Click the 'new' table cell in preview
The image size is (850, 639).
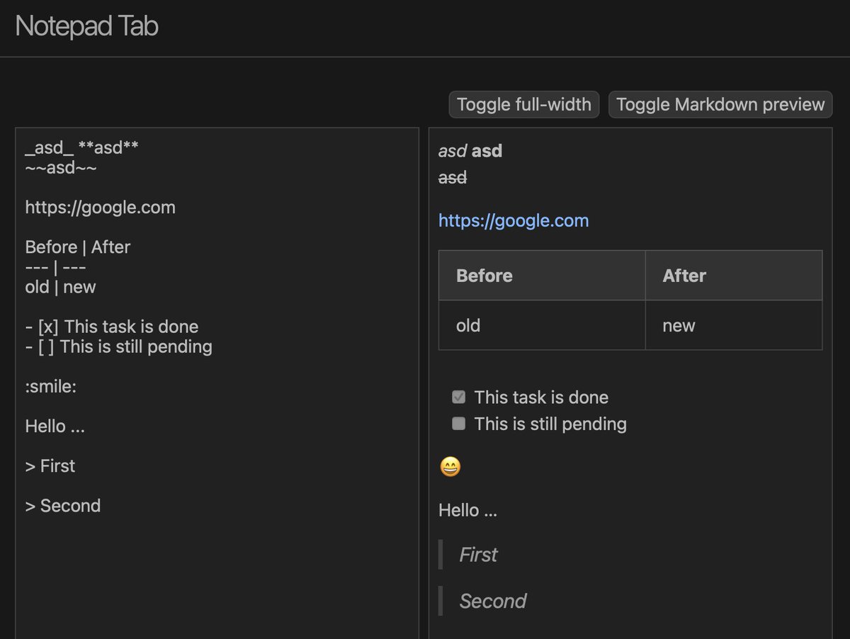734,325
